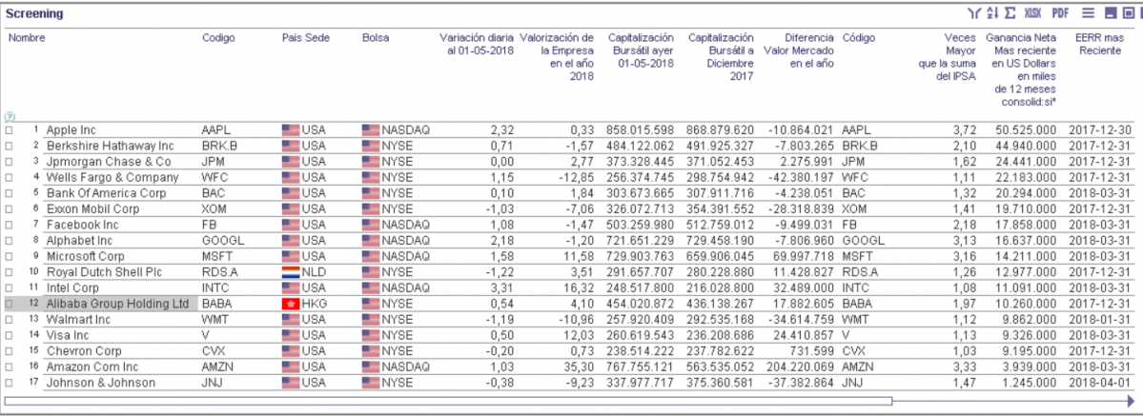The image size is (1143, 416).
Task: Click code BRK.B in first Codigo column
Action: [x=219, y=147]
